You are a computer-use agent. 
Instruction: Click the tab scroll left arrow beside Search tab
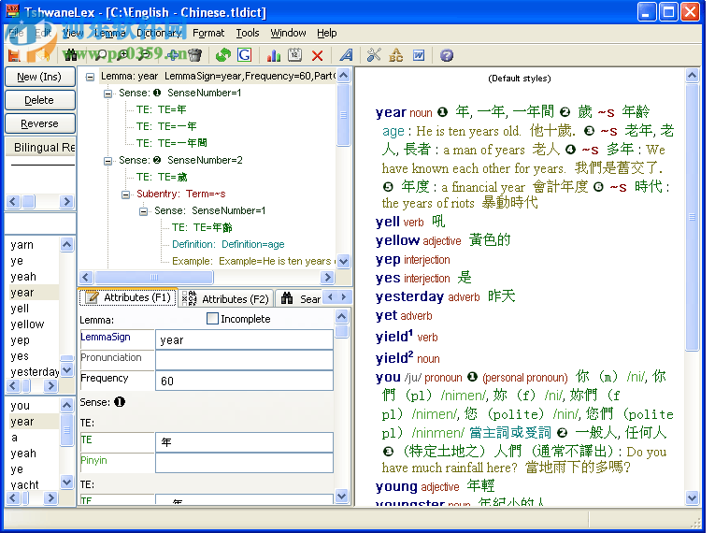[x=330, y=297]
